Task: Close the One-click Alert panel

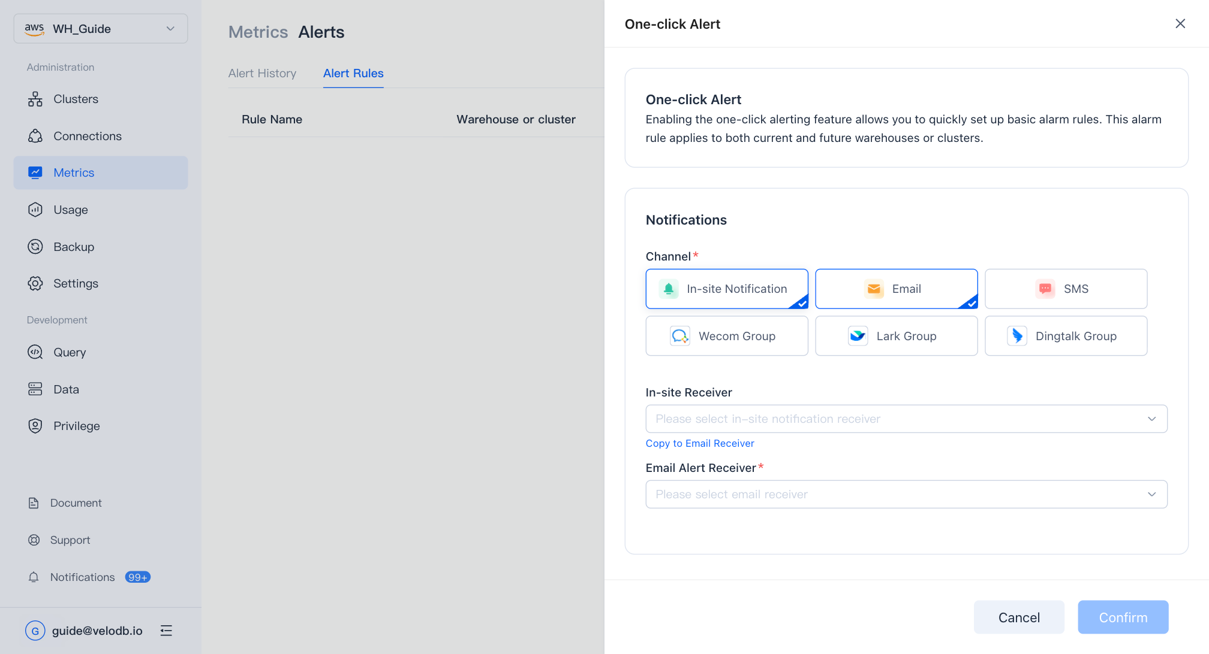Action: coord(1180,24)
